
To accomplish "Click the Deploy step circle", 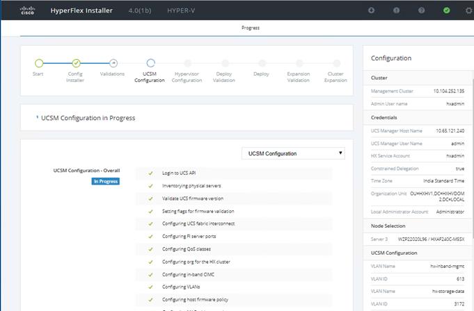I will pyautogui.click(x=262, y=63).
